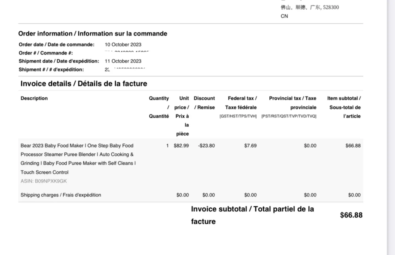Click the Item subtotal column header
This screenshot has height=255, width=395.
[345, 107]
